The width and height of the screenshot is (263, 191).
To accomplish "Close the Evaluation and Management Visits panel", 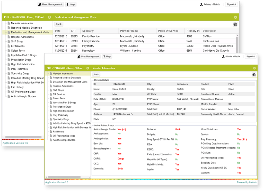I will point(235,17).
